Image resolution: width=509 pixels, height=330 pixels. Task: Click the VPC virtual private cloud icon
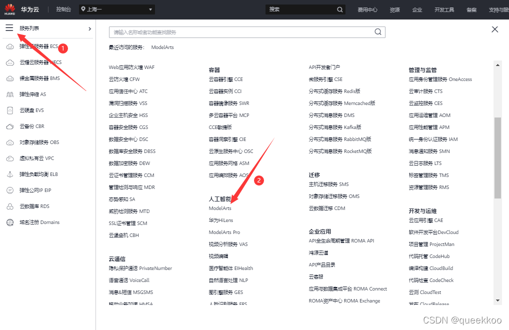(10, 158)
